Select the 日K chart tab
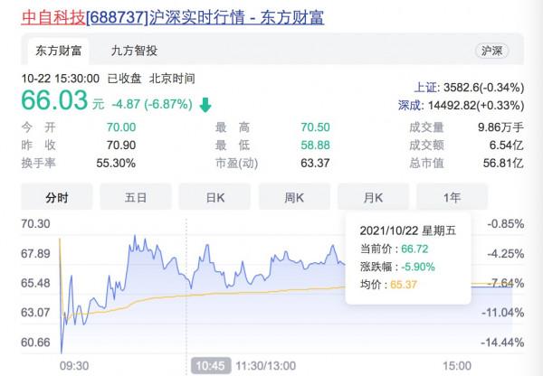The image size is (543, 376). [x=214, y=198]
